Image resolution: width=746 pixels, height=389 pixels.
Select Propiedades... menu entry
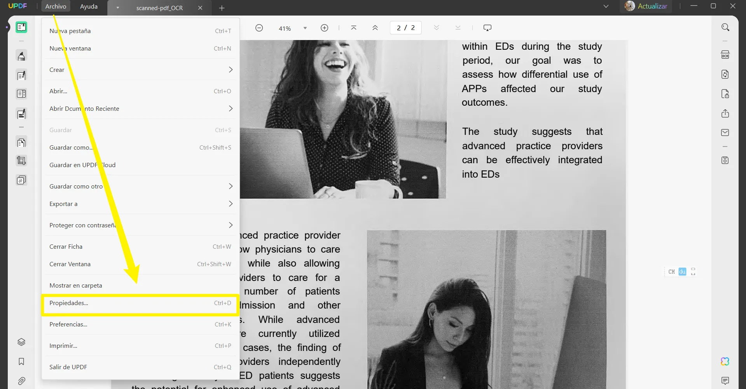click(x=140, y=303)
